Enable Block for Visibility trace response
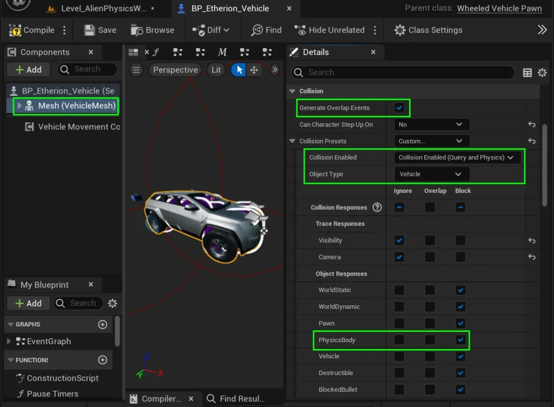The image size is (554, 407). 460,241
